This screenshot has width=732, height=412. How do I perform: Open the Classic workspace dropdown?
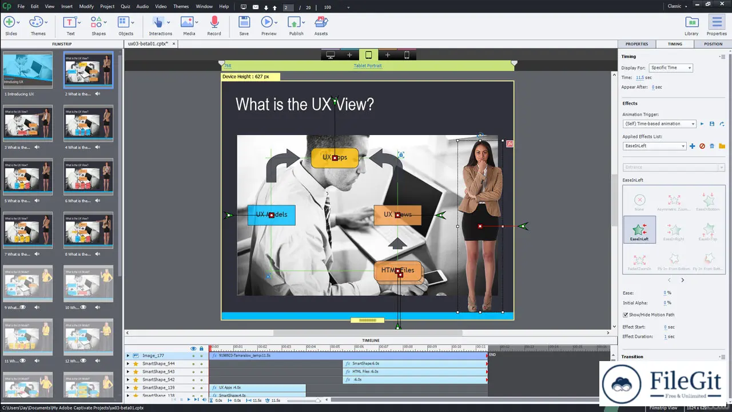tap(677, 6)
